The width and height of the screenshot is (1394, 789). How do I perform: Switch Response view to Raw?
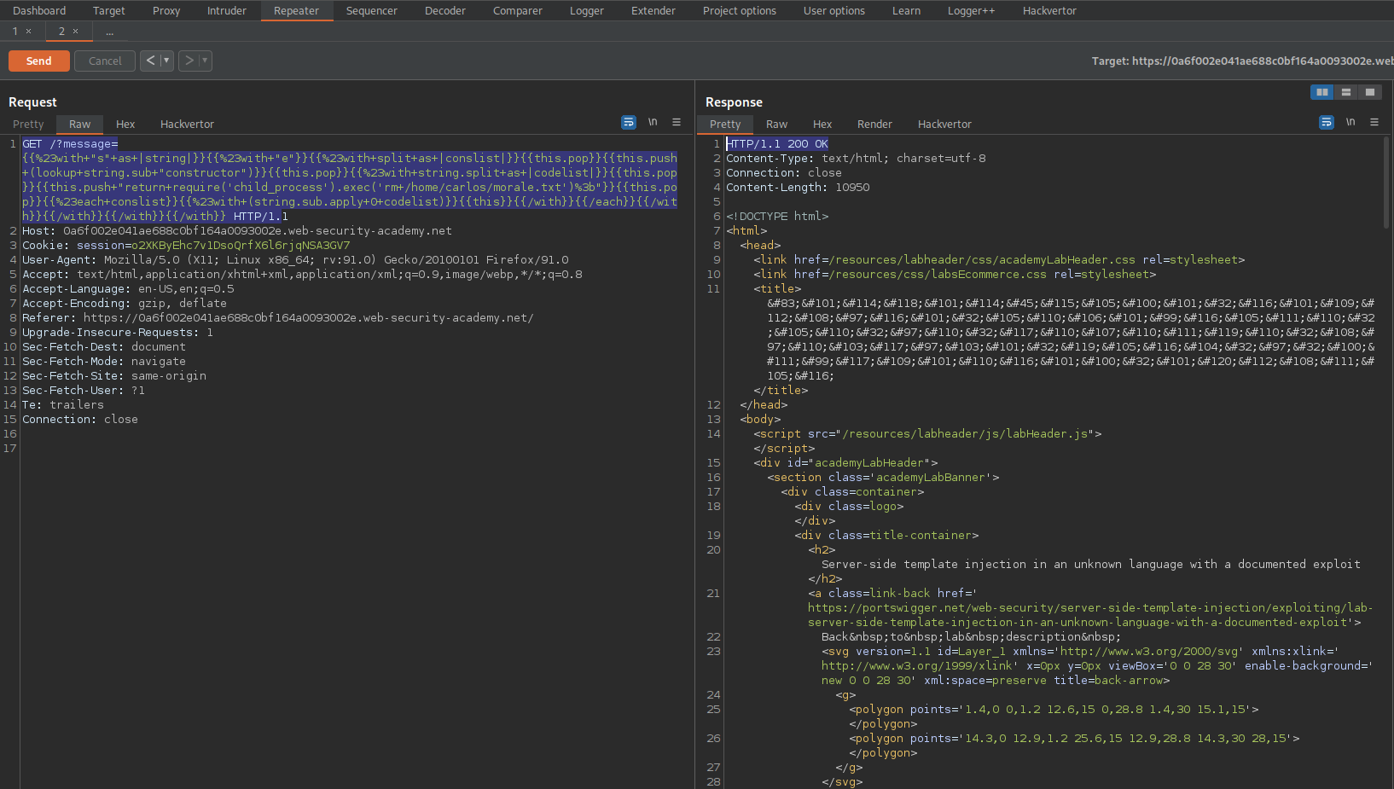777,124
